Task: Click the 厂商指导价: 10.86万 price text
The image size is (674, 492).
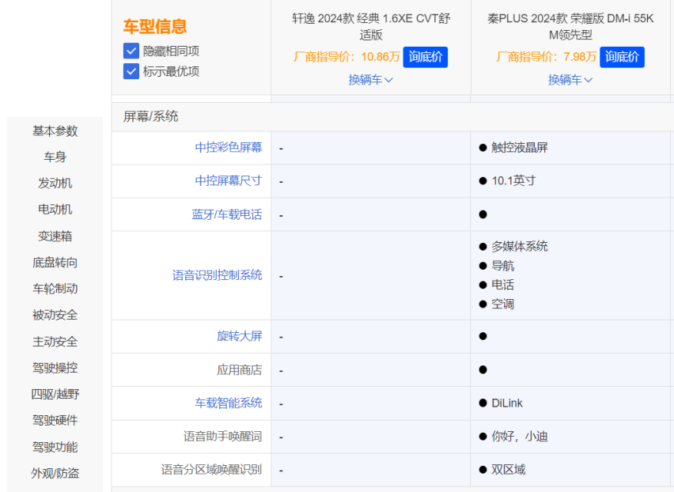Action: [x=346, y=57]
